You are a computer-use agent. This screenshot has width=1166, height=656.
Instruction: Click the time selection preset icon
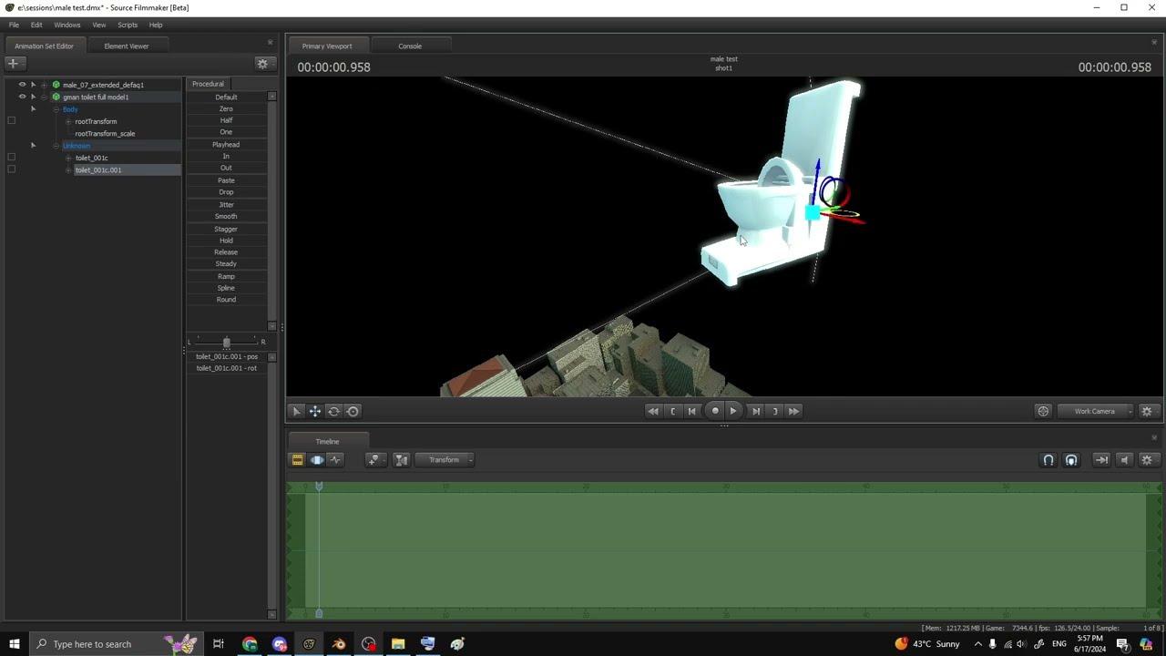[x=401, y=460]
